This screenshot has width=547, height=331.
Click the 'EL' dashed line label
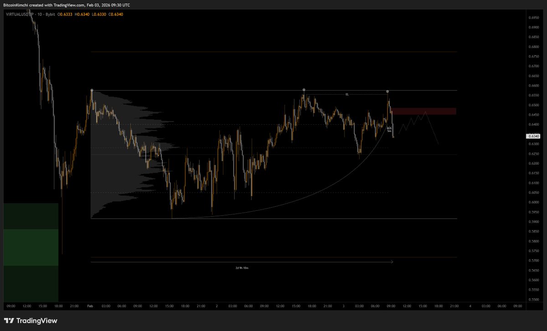coord(347,94)
